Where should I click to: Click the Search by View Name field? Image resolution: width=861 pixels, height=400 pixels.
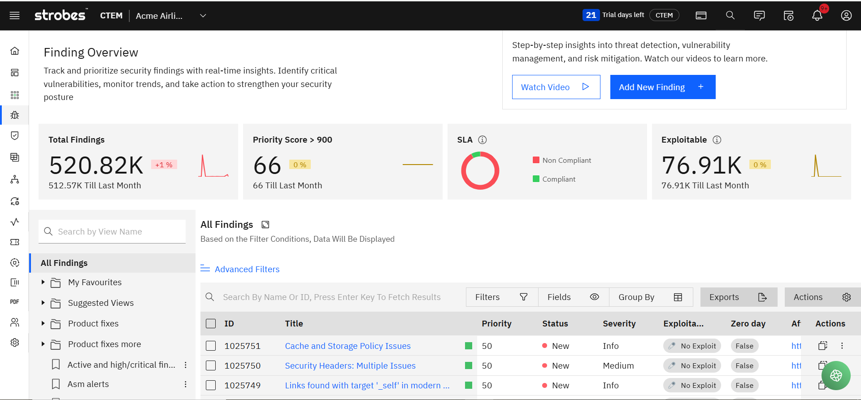point(112,232)
